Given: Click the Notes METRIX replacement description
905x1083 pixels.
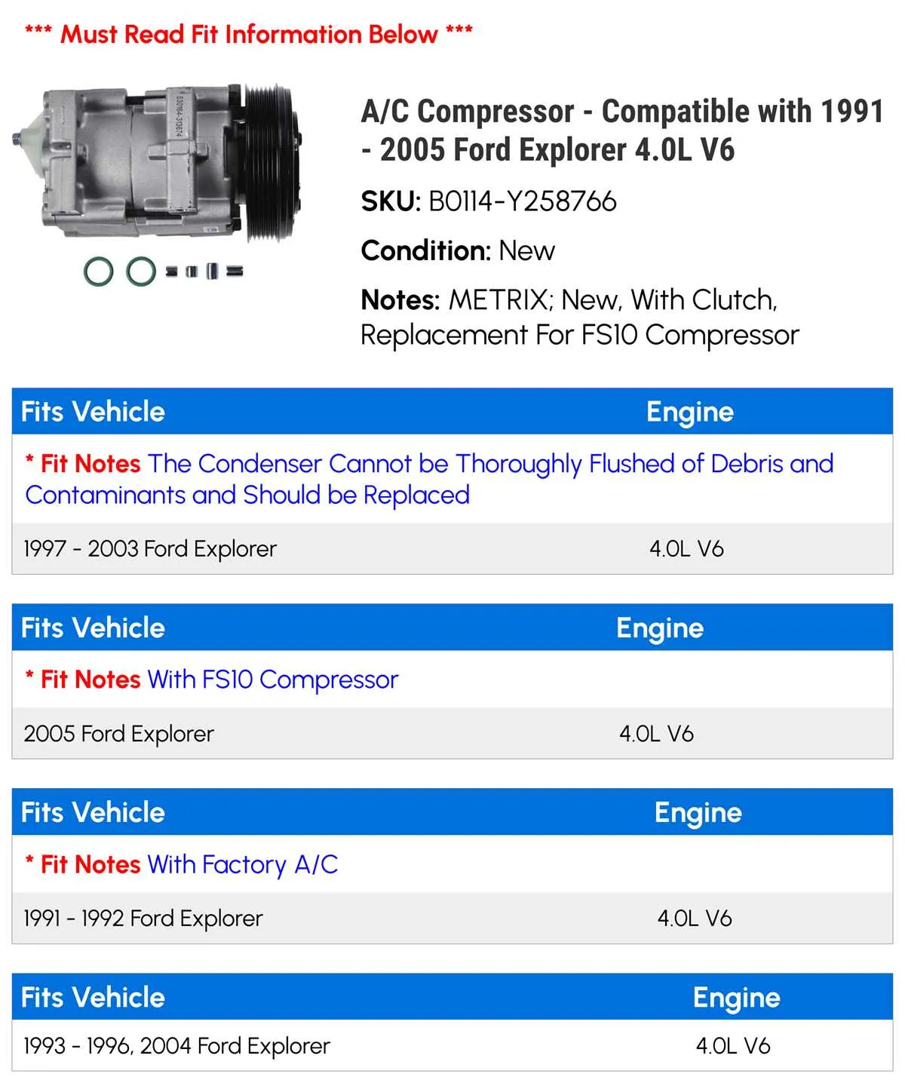Looking at the screenshot, I should tap(579, 318).
